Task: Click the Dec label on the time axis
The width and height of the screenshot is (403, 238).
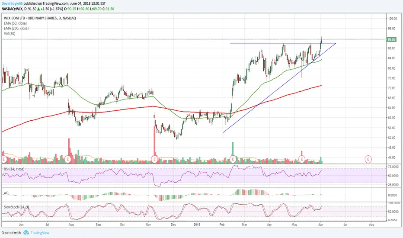Action: [x=173, y=225]
